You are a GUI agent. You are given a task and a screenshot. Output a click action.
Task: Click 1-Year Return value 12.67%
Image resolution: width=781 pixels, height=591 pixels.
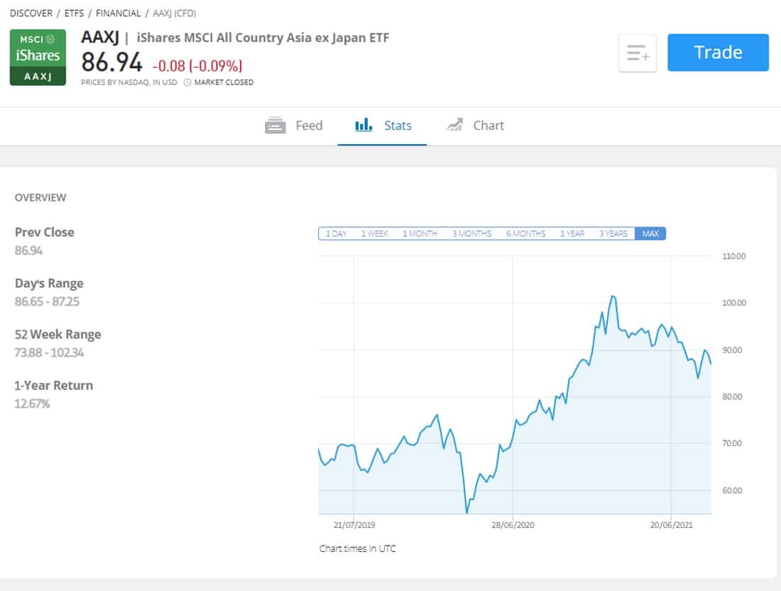coord(32,403)
